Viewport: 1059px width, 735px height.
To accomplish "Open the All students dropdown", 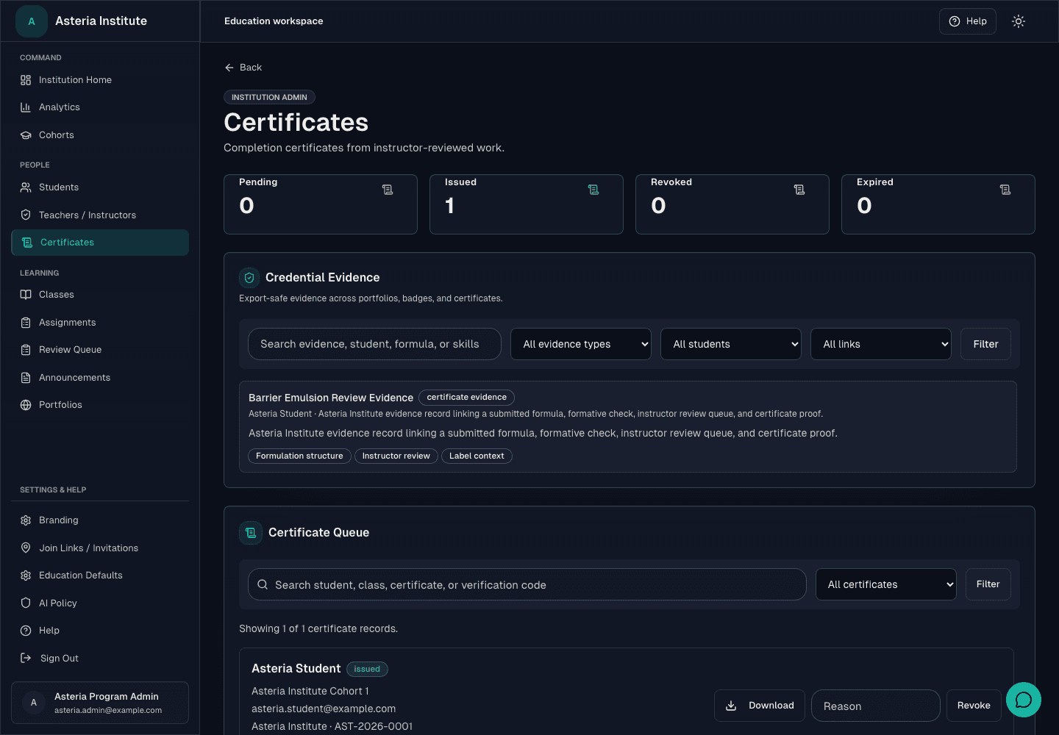I will 731,344.
